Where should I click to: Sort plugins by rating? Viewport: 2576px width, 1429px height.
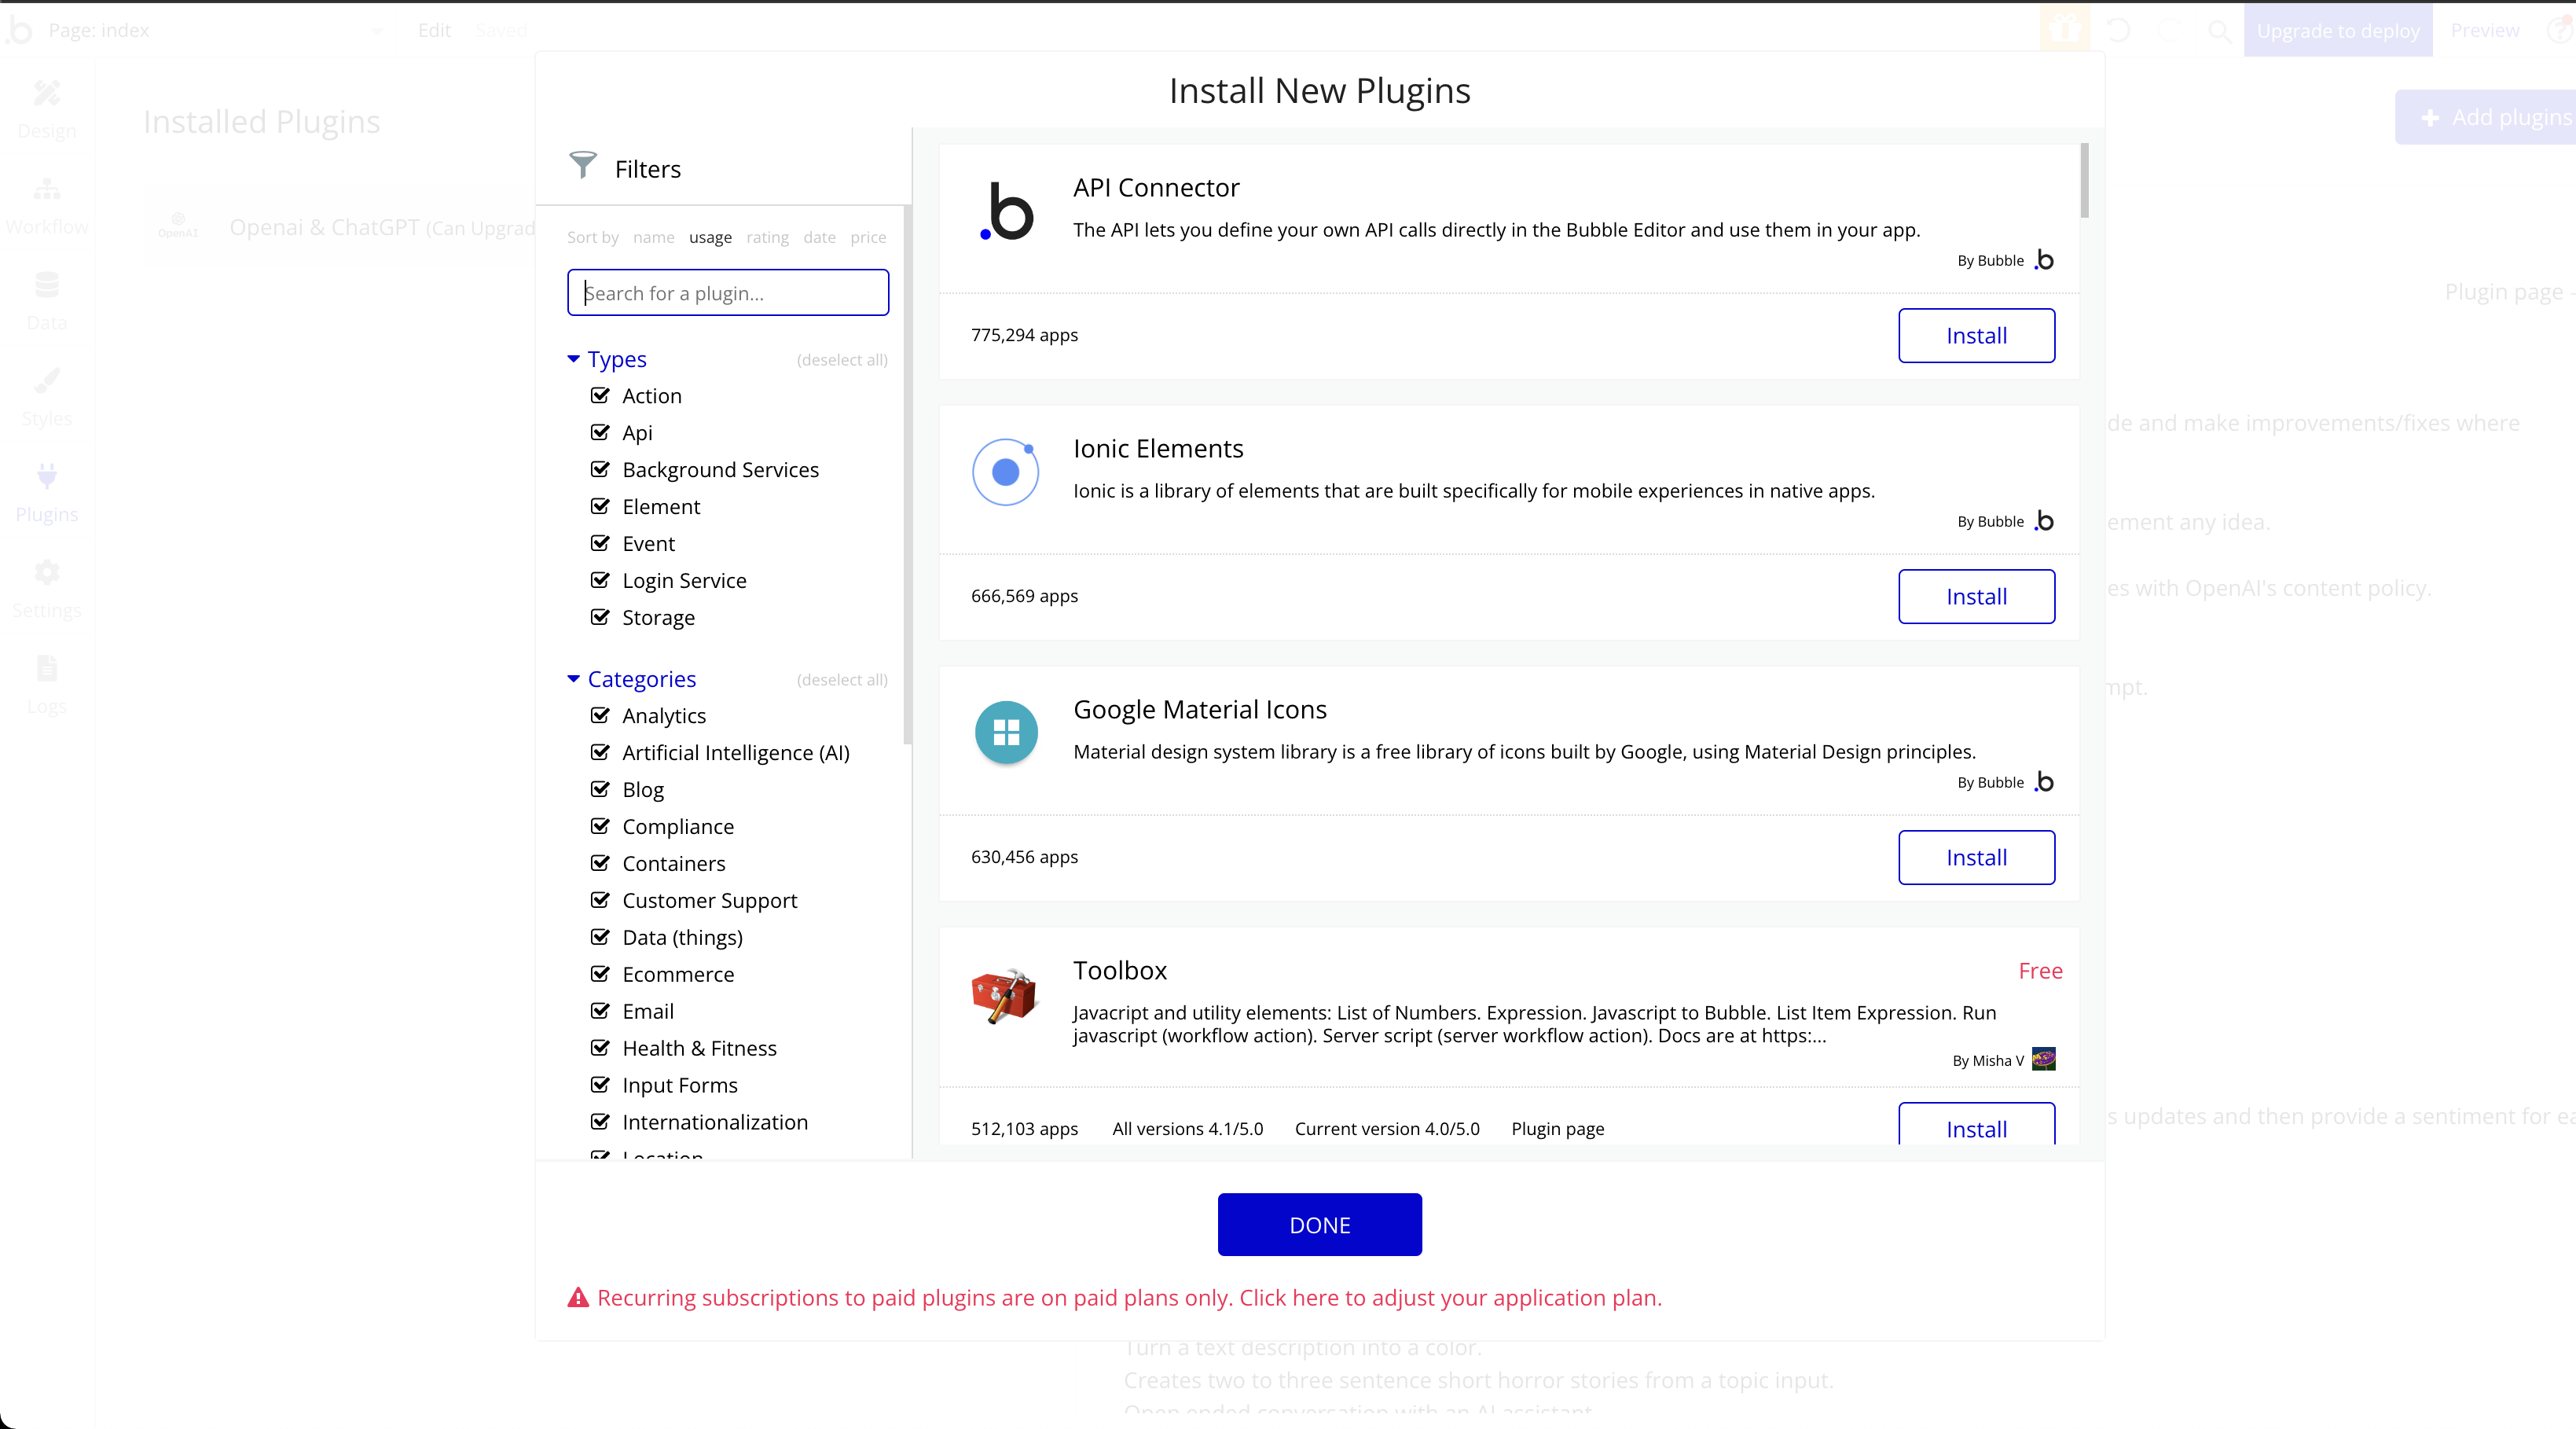click(767, 237)
